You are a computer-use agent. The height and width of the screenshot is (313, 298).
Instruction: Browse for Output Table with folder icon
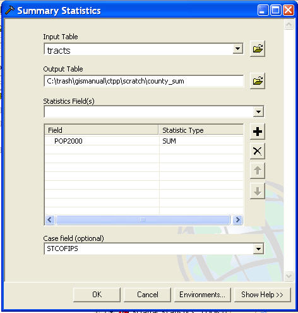coord(258,81)
